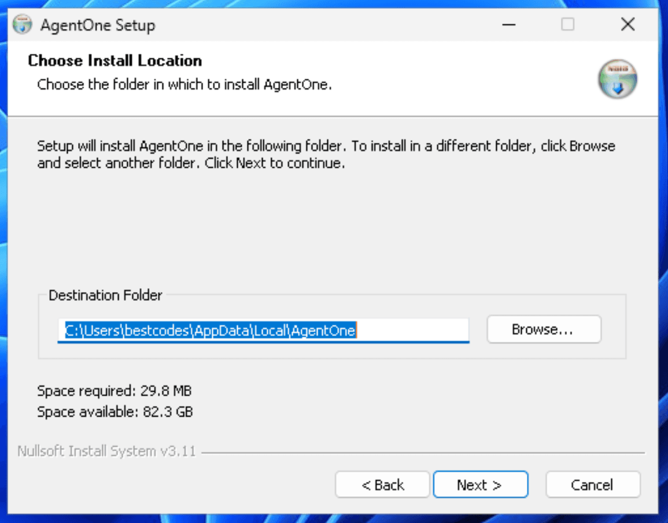The height and width of the screenshot is (523, 668).
Task: Close the setup window with the X button
Action: pyautogui.click(x=628, y=25)
